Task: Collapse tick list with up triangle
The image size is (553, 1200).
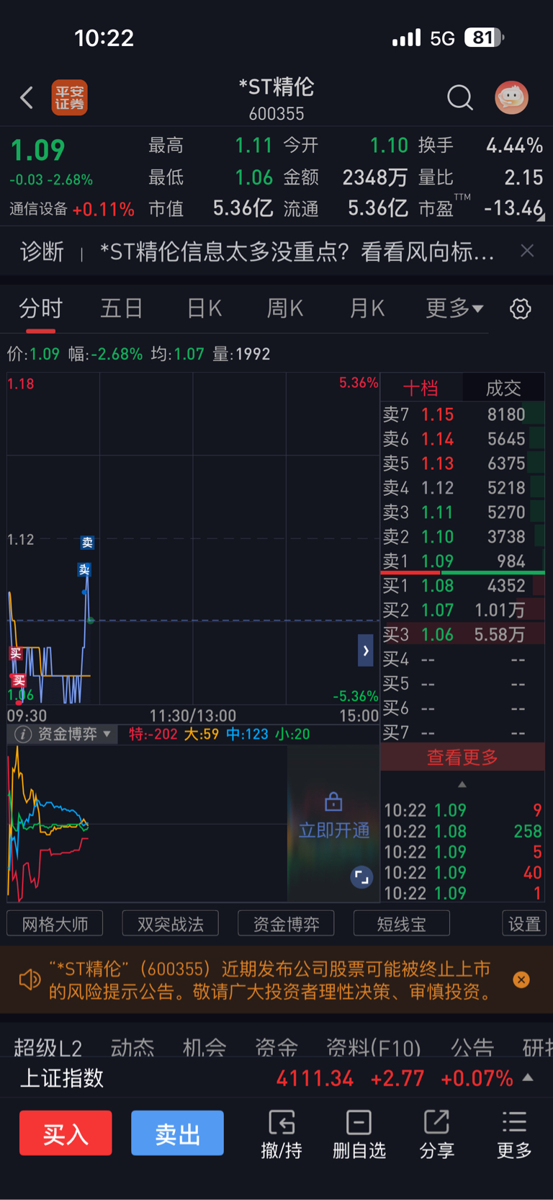Action: pos(462,784)
